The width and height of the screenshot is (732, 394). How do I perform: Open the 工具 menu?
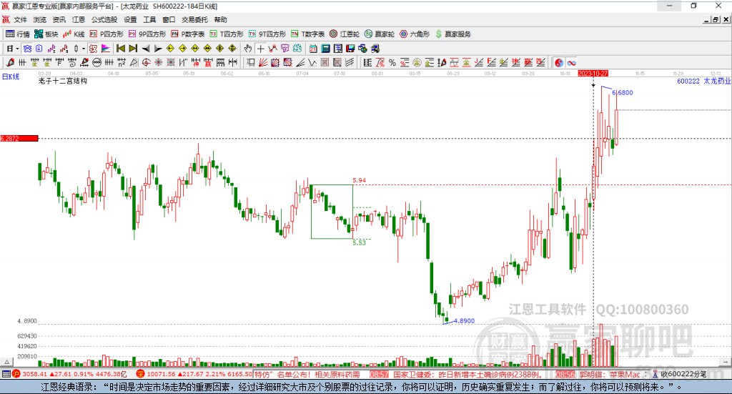149,19
